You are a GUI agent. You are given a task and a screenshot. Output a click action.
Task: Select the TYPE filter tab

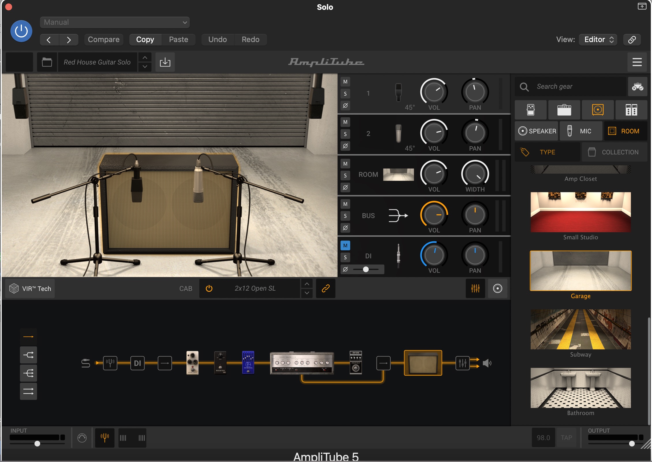point(547,152)
